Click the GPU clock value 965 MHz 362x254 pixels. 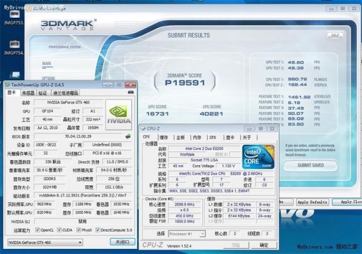click(x=44, y=204)
